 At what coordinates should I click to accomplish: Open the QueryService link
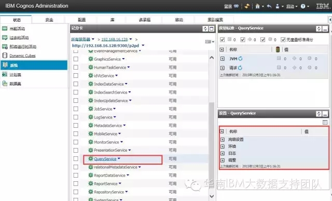coord(105,158)
